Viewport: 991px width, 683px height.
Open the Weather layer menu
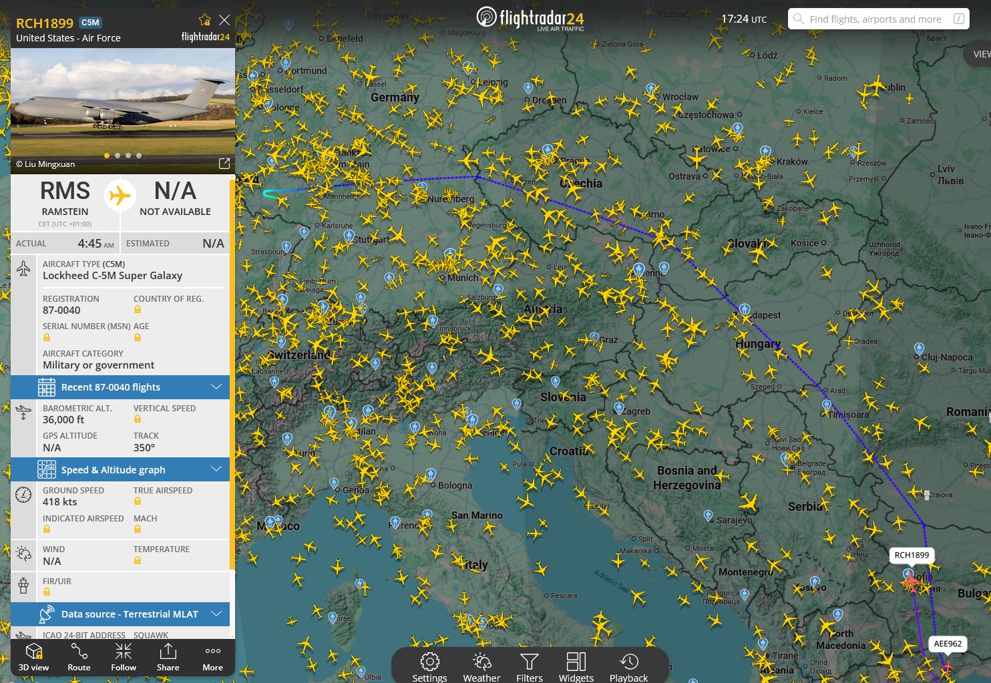pos(481,666)
